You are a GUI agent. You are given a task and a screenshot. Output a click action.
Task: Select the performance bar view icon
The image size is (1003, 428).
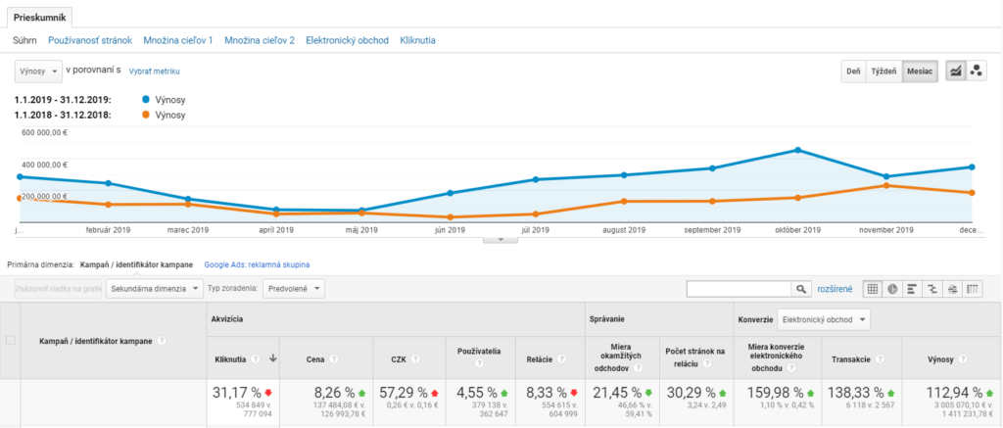(912, 289)
